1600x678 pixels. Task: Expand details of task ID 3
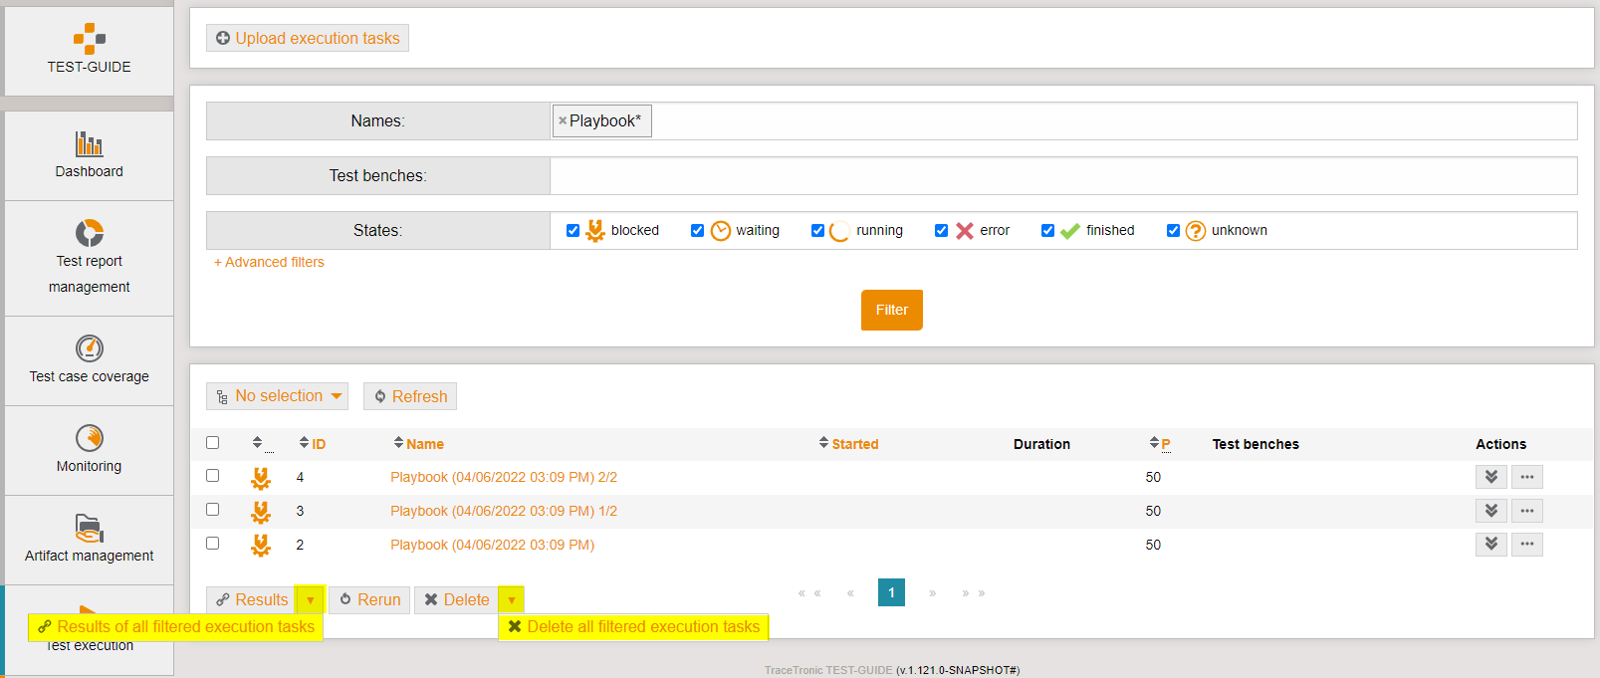[x=1490, y=511]
